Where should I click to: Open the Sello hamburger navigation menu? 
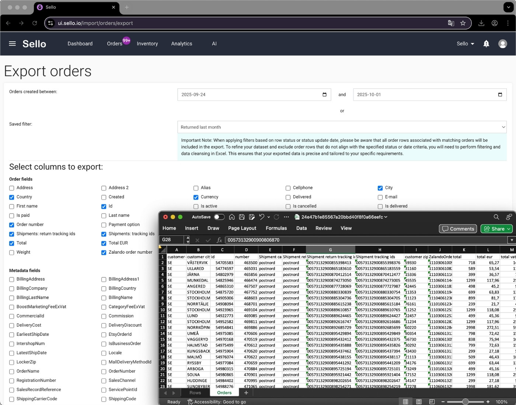click(12, 43)
